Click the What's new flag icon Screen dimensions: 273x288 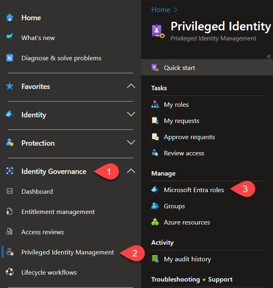10,37
